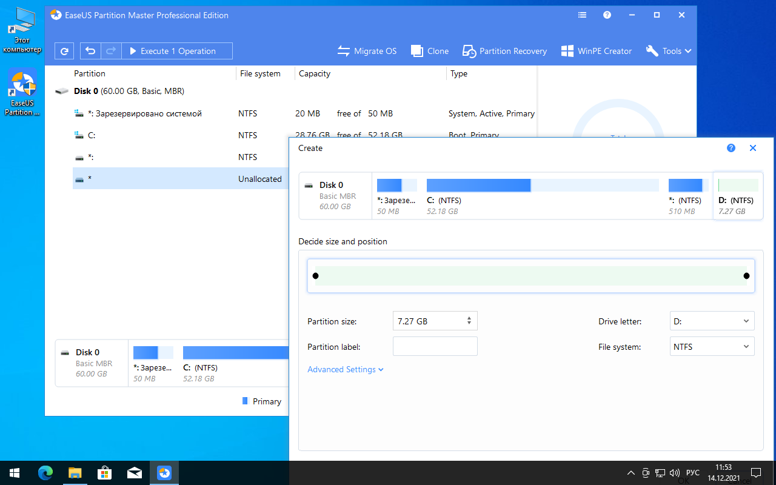Close the Create dialog

(x=753, y=148)
